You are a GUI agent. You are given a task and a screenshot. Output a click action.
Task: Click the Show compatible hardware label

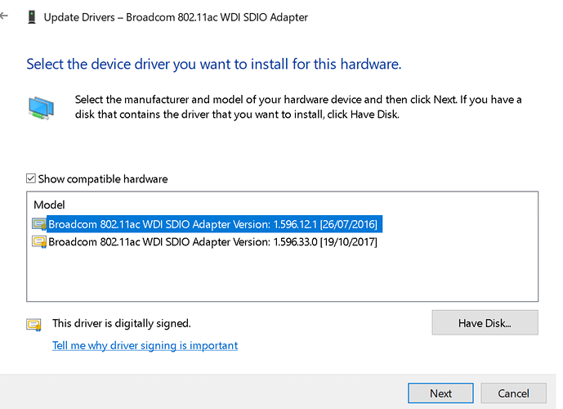[103, 179]
